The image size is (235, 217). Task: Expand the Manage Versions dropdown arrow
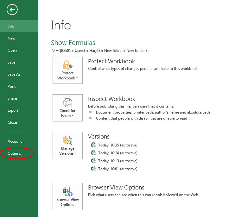[75, 153]
